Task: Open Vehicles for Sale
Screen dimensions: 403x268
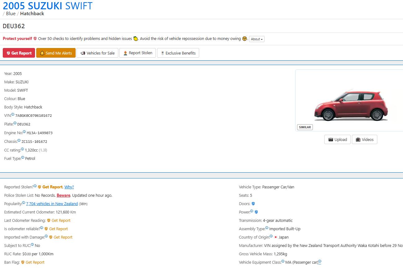Action: coord(98,53)
